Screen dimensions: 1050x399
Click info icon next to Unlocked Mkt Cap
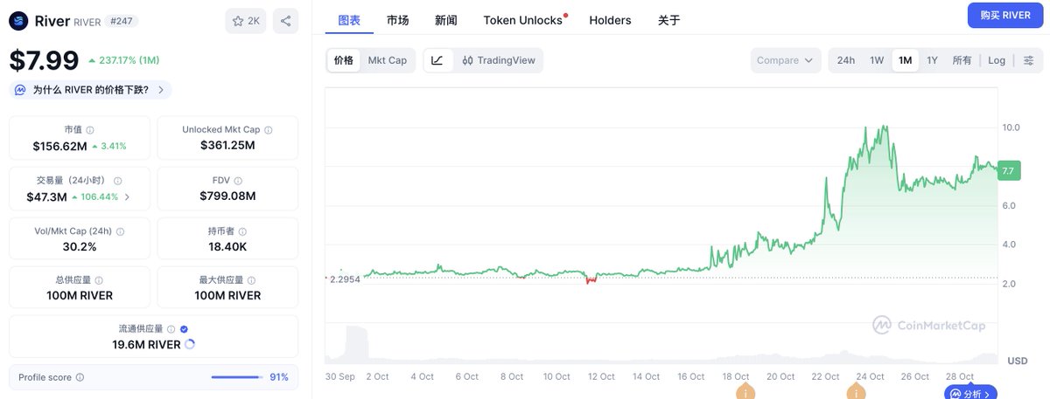point(268,129)
